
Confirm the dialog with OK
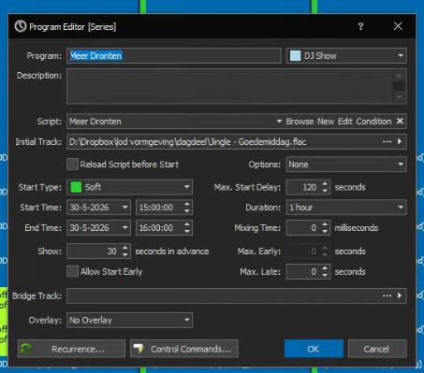pyautogui.click(x=314, y=349)
